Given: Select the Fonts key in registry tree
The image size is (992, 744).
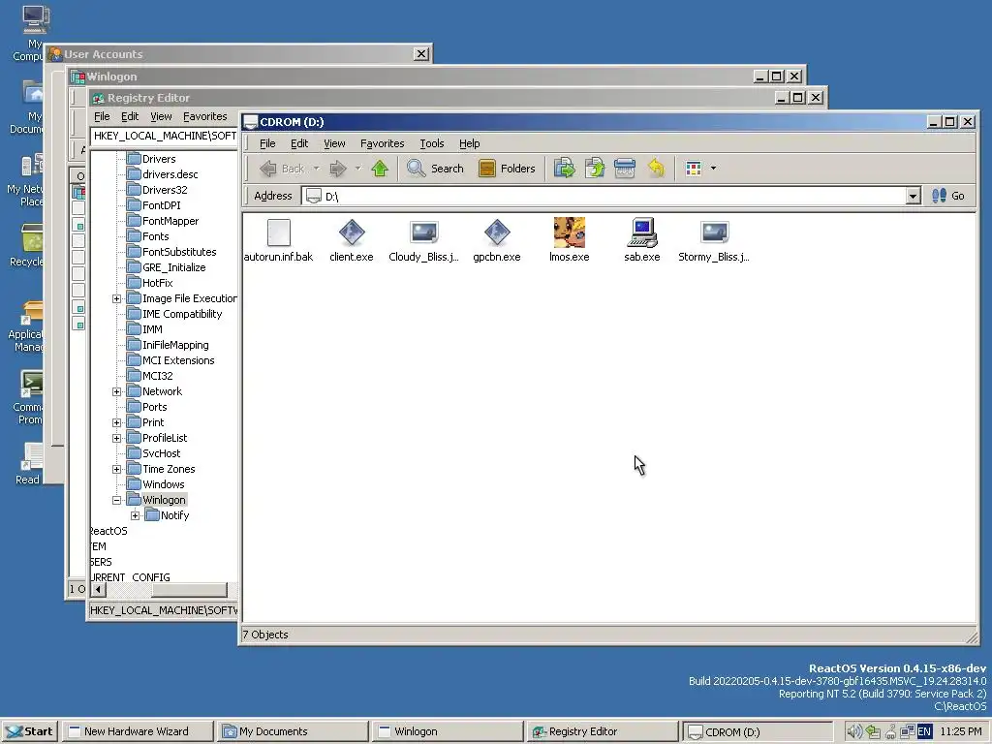Looking at the screenshot, I should pos(156,236).
